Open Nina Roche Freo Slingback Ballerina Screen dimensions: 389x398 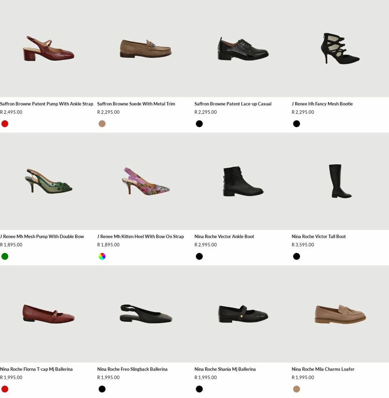point(132,369)
